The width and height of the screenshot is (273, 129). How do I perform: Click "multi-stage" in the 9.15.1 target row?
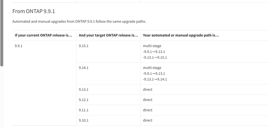pos(152,46)
